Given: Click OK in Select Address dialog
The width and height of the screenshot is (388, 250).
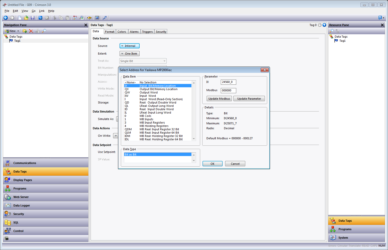Looking at the screenshot, I should tap(213, 164).
